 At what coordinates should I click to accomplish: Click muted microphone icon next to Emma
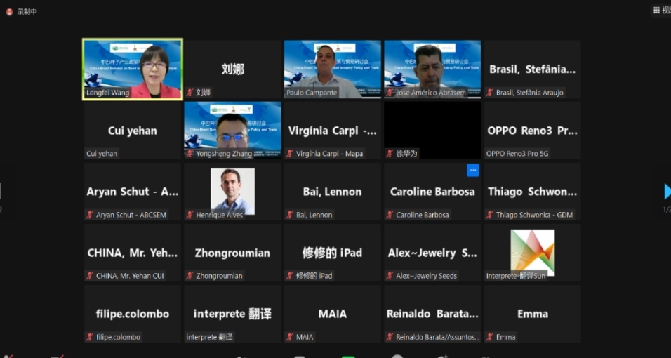coord(490,337)
